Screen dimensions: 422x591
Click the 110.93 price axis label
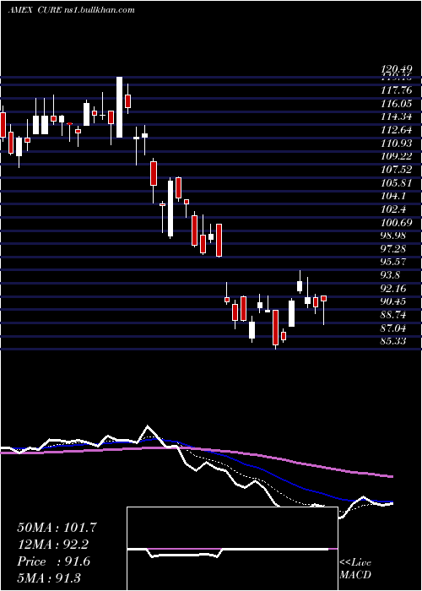coord(397,144)
